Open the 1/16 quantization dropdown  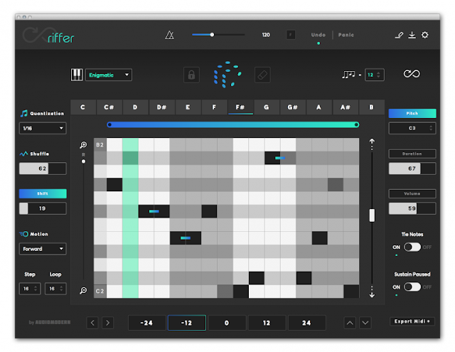[43, 128]
